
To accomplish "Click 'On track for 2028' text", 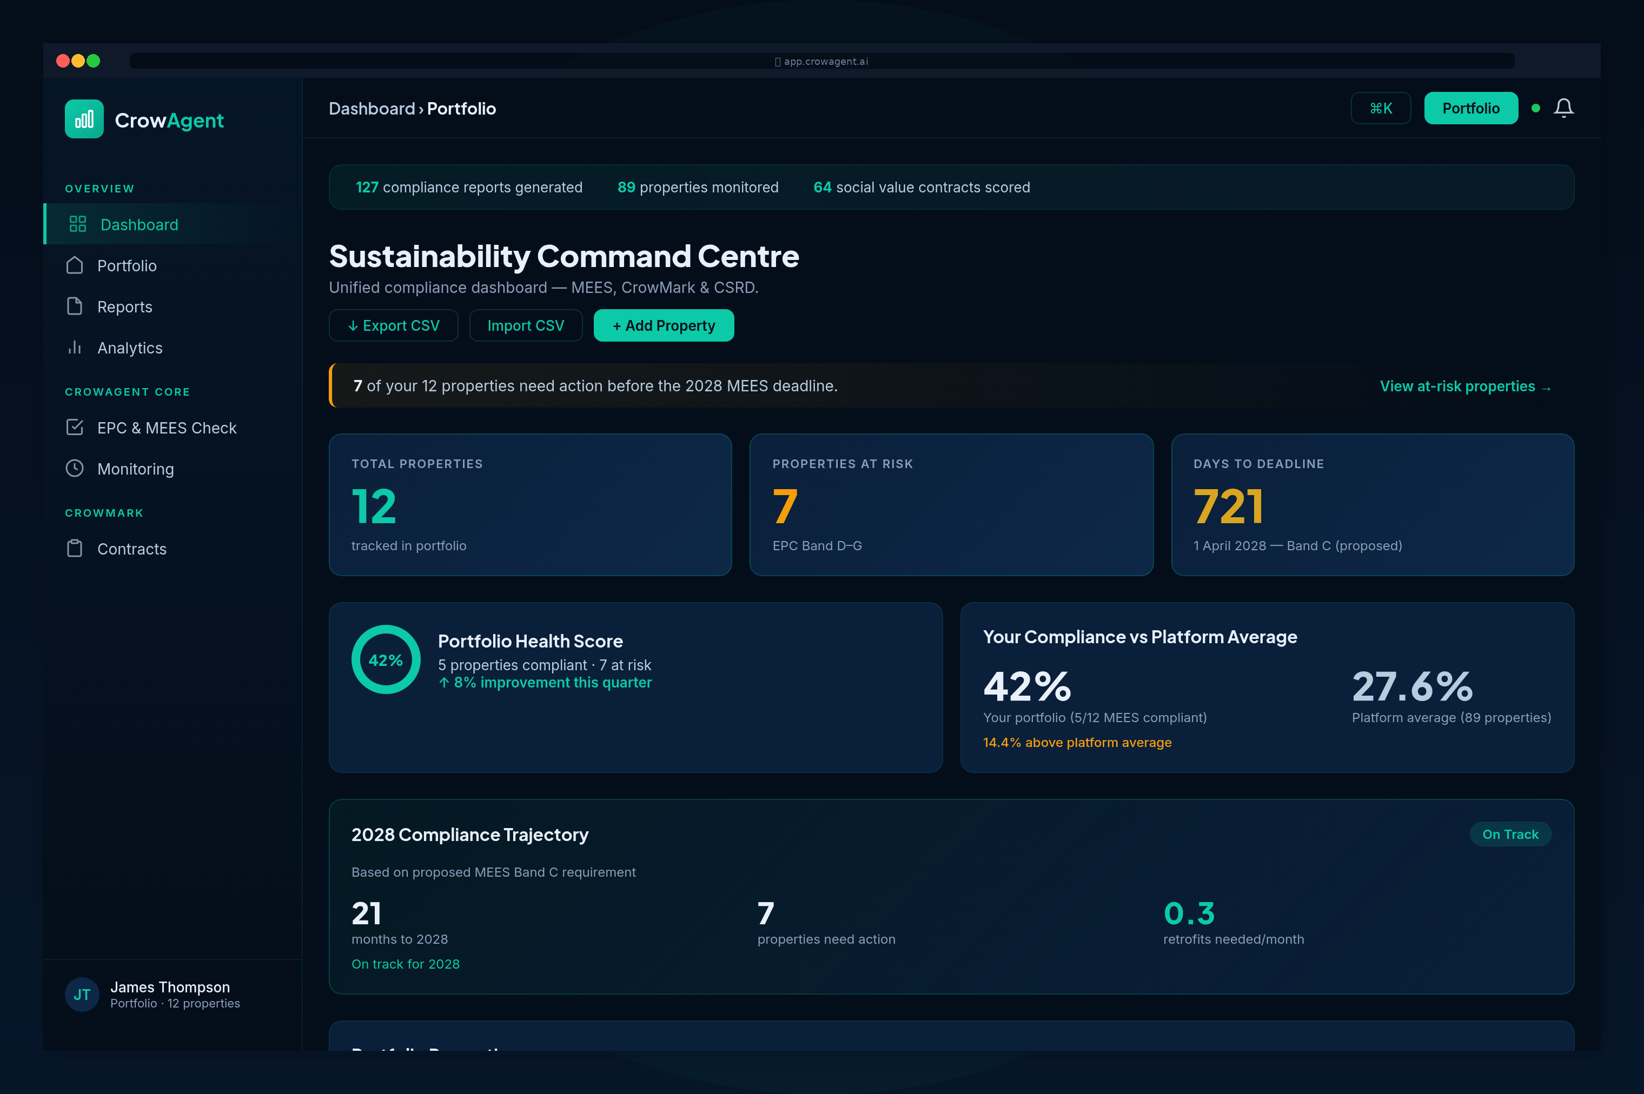I will [406, 964].
